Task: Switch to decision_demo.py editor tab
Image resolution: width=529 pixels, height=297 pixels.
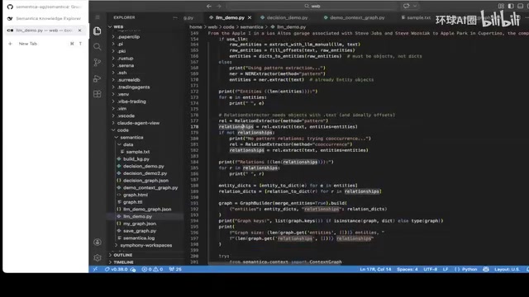Action: click(x=284, y=17)
